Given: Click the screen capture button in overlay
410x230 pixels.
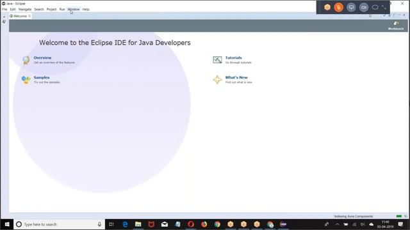Looking at the screenshot, I should point(351,7).
